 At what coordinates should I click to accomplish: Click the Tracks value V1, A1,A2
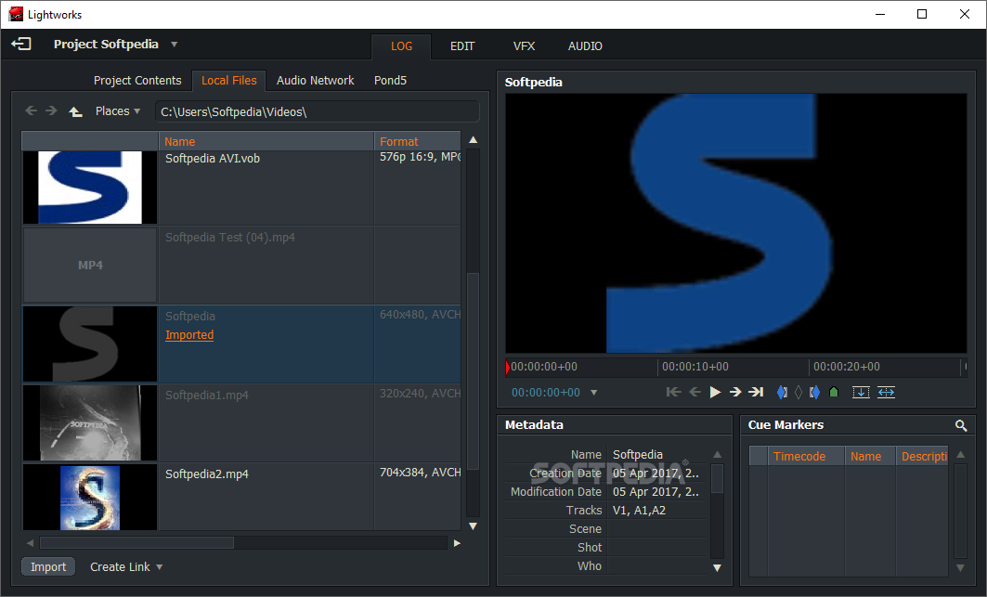(639, 511)
